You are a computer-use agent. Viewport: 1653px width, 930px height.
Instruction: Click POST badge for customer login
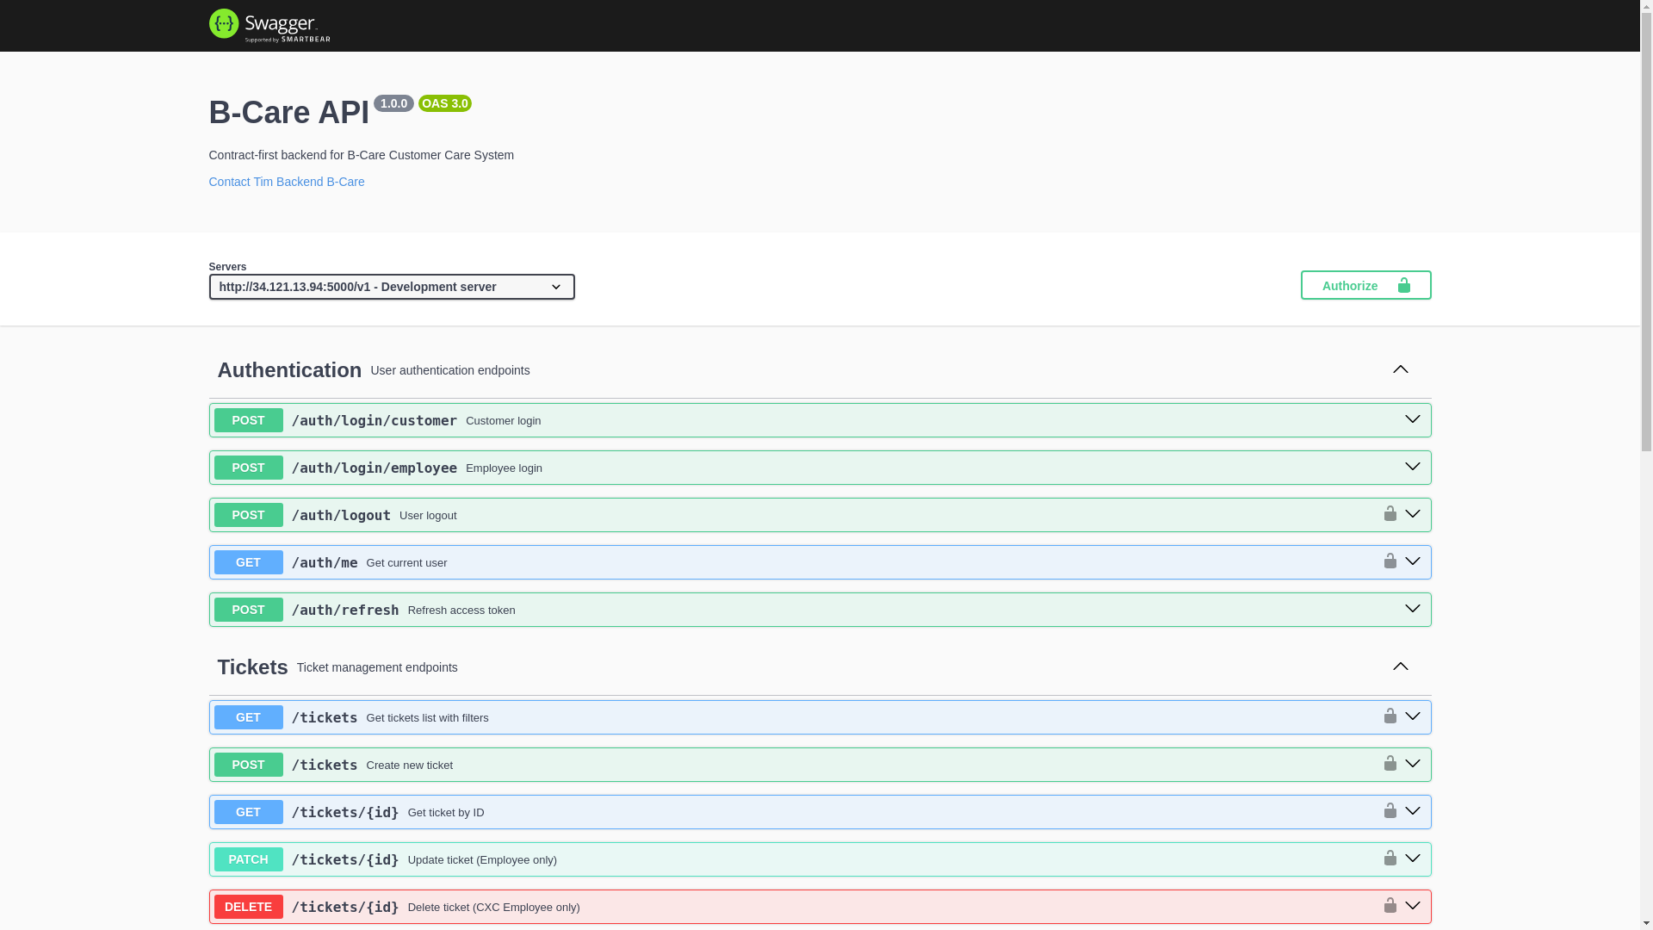tap(248, 420)
